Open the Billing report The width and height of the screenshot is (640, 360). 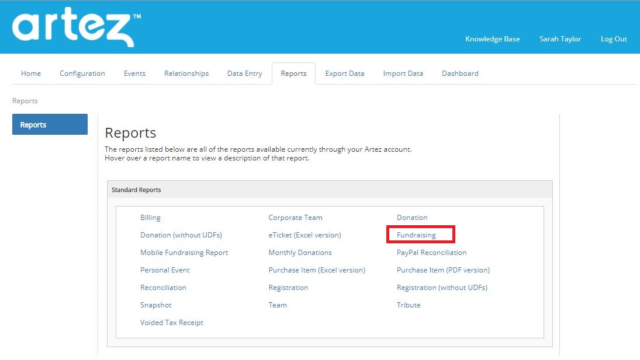coord(150,218)
